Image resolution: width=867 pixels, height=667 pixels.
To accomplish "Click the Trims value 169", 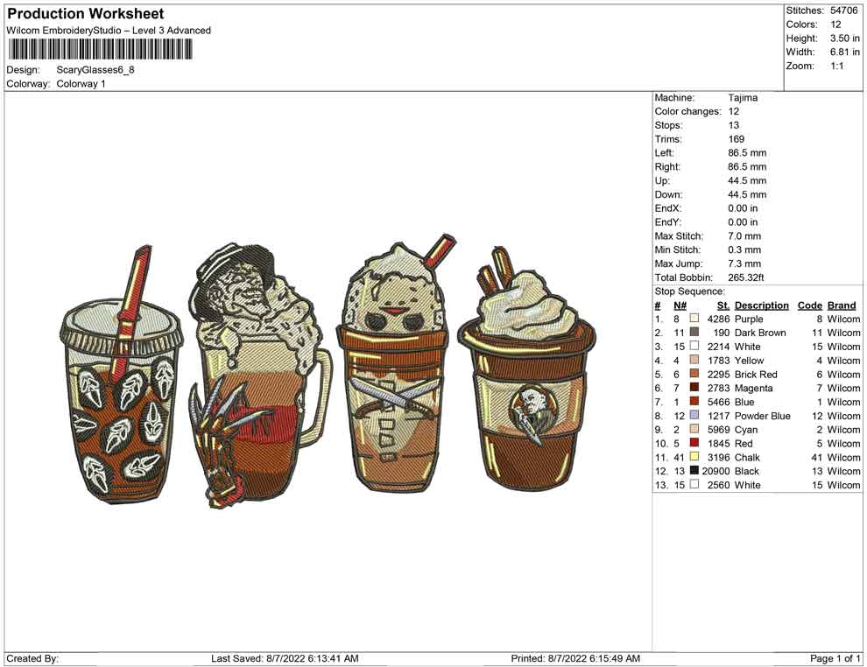I will pyautogui.click(x=736, y=138).
